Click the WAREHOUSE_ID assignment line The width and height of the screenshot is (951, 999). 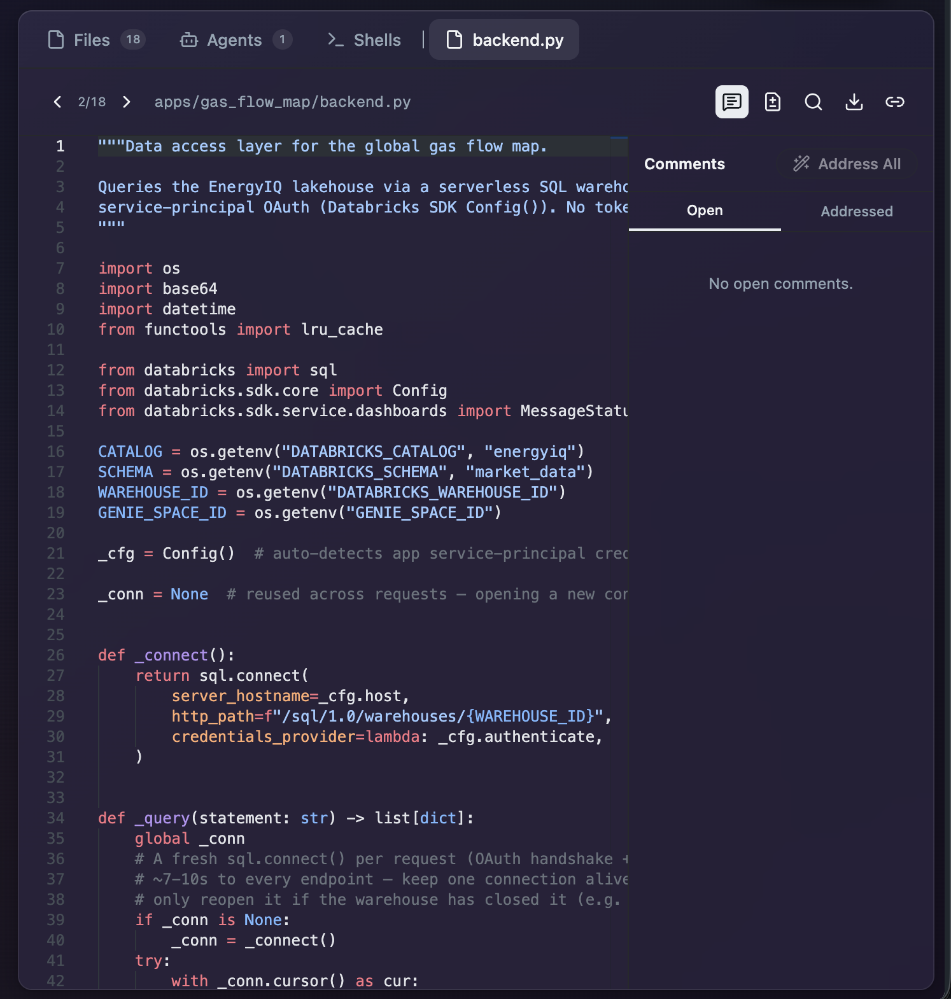[332, 493]
